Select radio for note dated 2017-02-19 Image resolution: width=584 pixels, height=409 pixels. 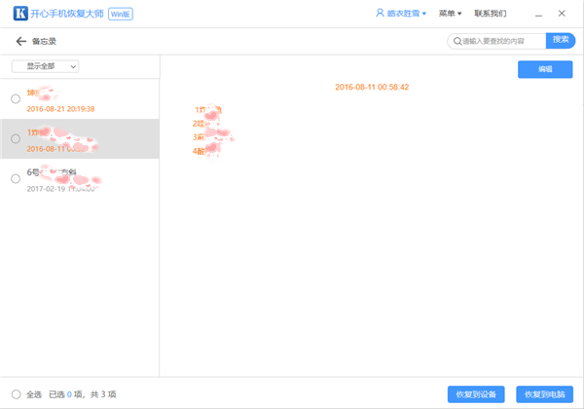coord(16,179)
